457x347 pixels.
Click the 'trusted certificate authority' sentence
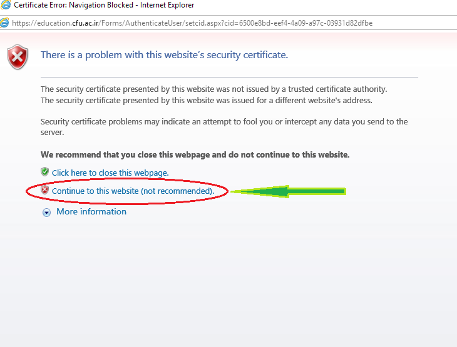(x=213, y=89)
